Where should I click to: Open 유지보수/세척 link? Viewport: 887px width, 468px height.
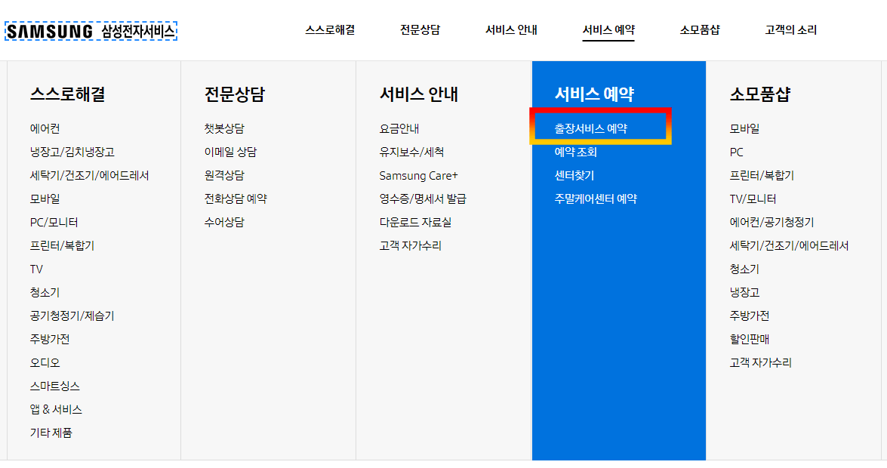pos(412,152)
